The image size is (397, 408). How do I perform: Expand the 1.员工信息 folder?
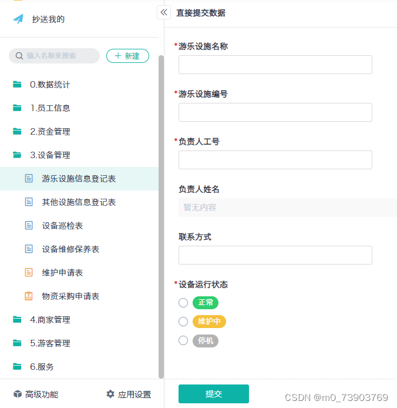(x=79, y=108)
